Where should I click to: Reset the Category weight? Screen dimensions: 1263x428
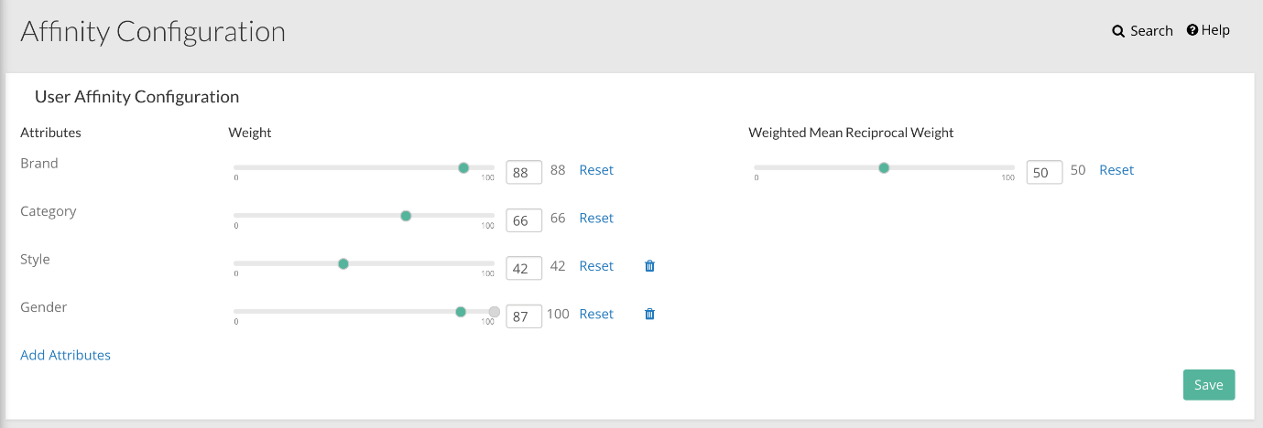tap(596, 218)
